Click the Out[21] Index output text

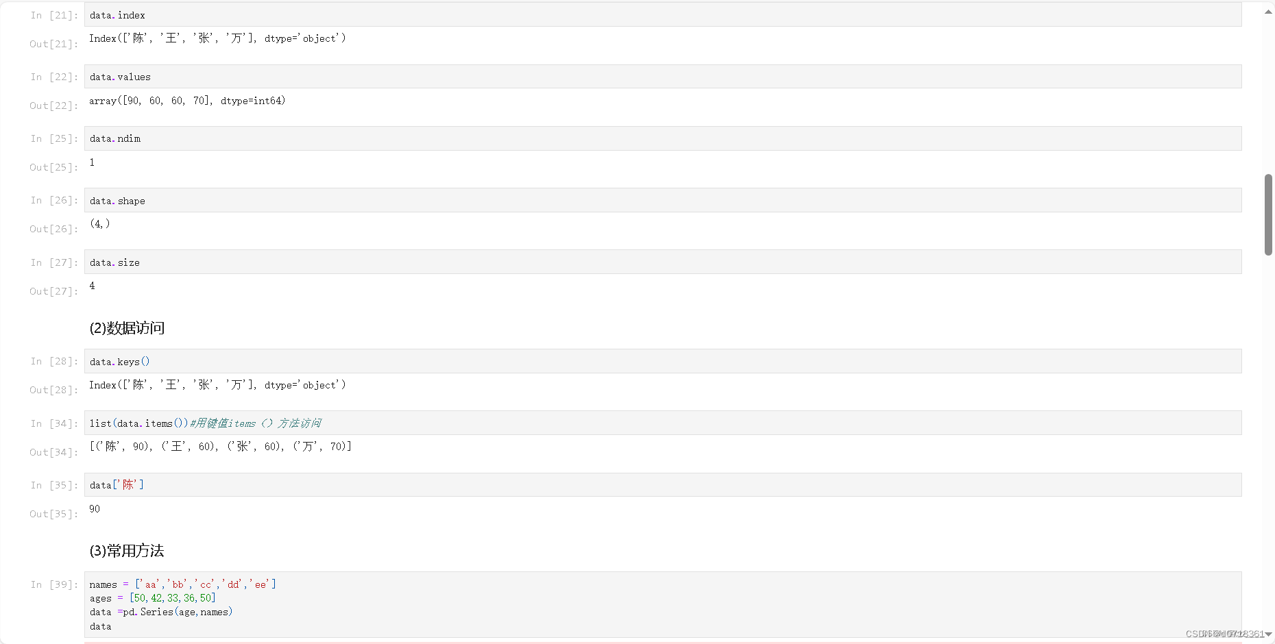(217, 38)
